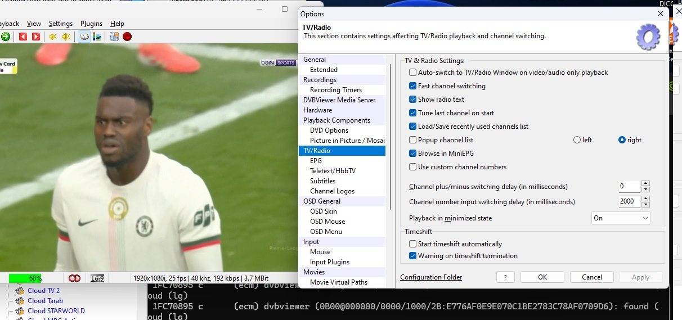Click the green 60% signal level bar
The width and height of the screenshot is (682, 320).
25,278
